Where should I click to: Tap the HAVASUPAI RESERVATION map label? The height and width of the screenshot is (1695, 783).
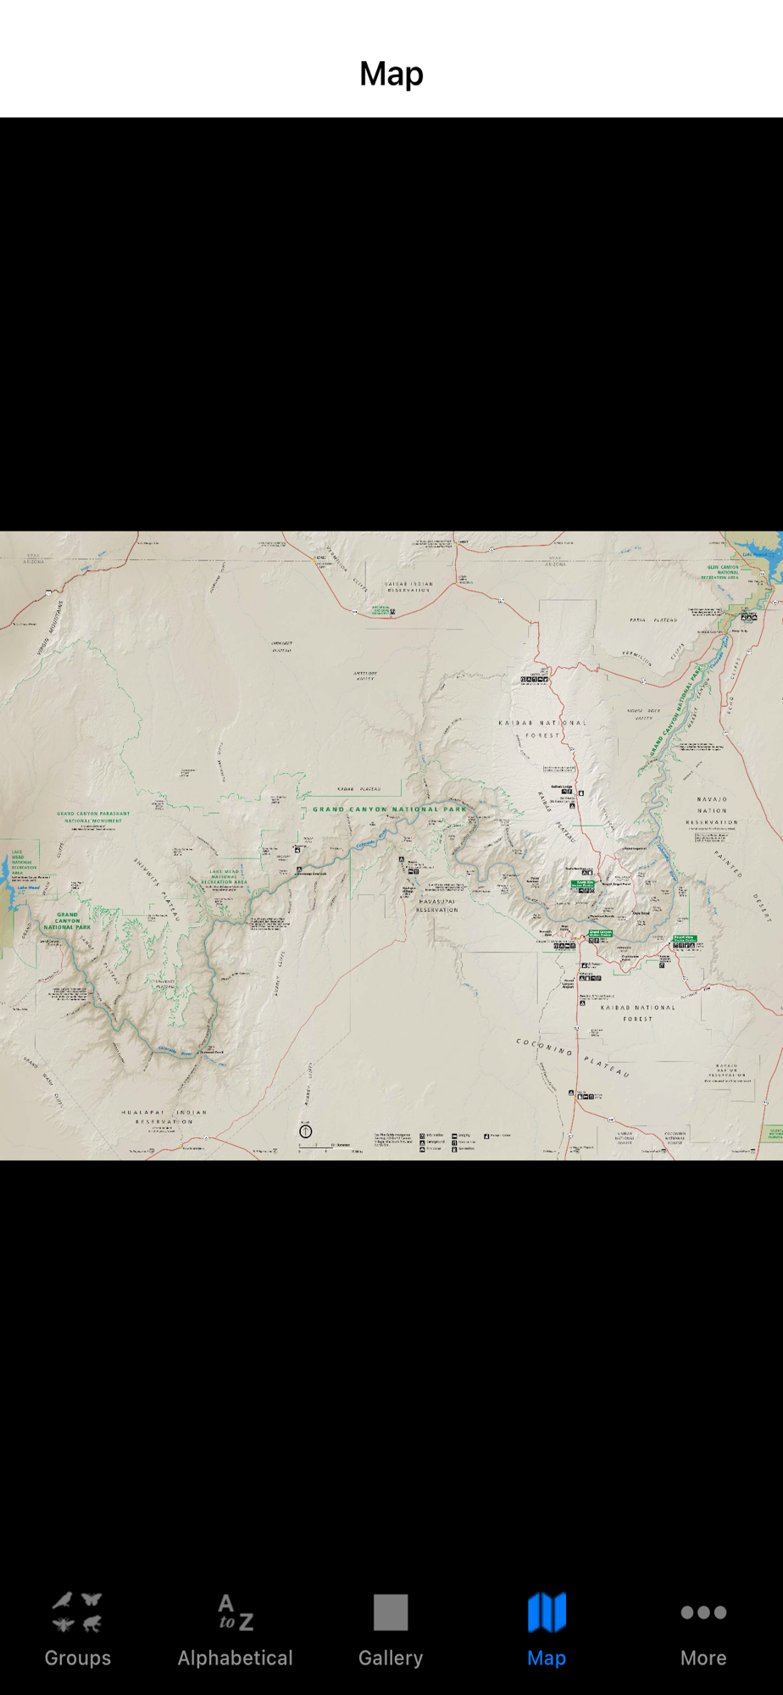(x=437, y=905)
